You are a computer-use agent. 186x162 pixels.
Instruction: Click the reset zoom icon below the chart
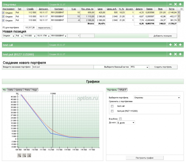click(x=29, y=155)
